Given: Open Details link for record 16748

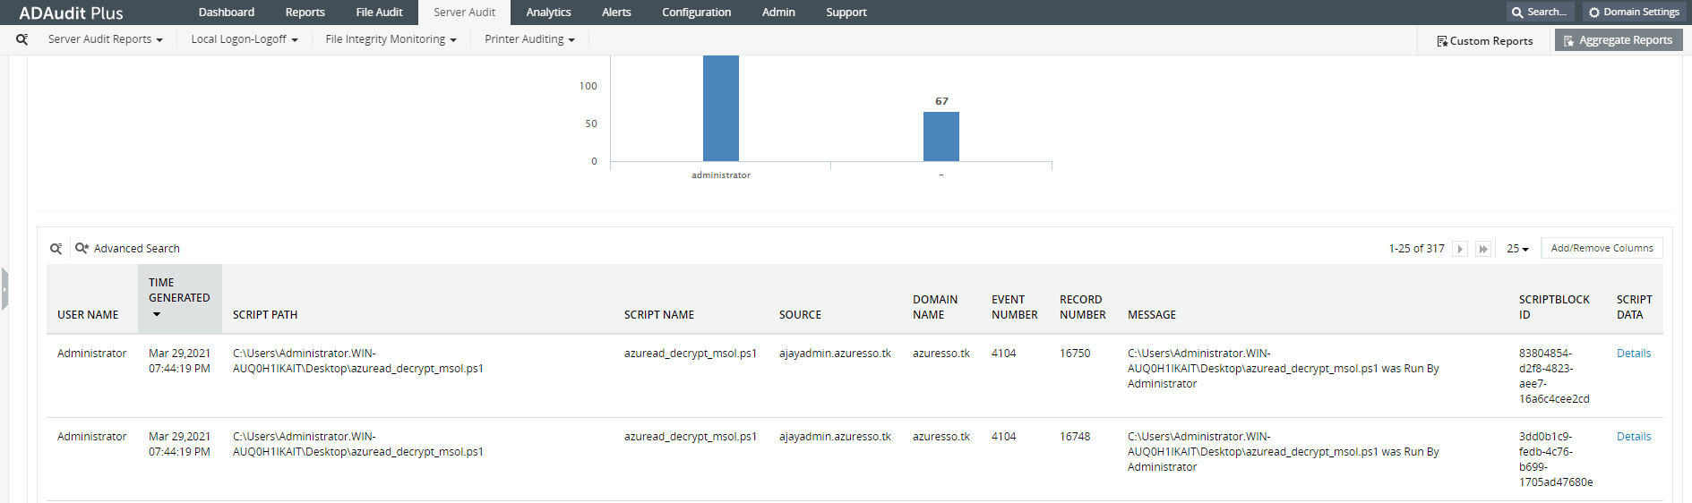Looking at the screenshot, I should pyautogui.click(x=1634, y=437).
